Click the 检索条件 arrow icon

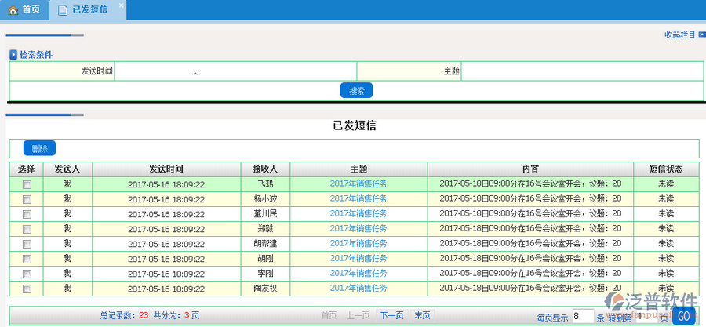13,55
